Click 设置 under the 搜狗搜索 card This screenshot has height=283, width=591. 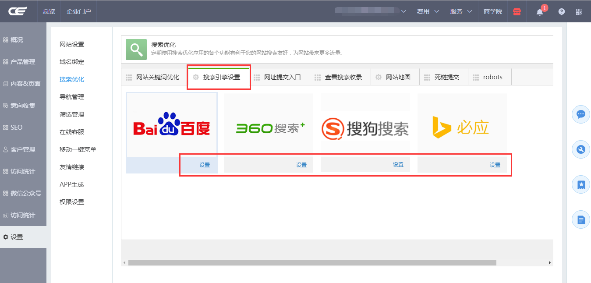[x=398, y=165]
